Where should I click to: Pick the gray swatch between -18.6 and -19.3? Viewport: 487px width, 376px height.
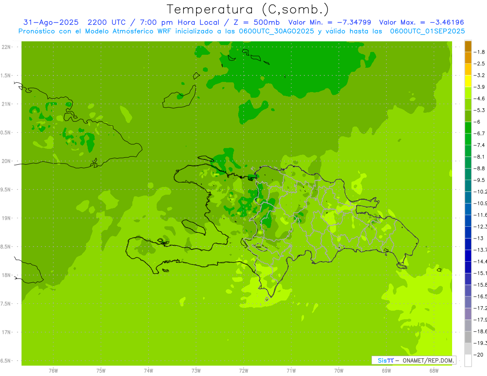(468, 337)
